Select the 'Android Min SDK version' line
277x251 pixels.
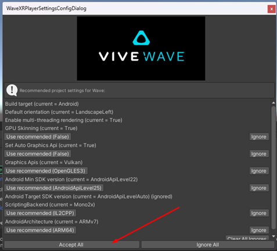(71, 180)
